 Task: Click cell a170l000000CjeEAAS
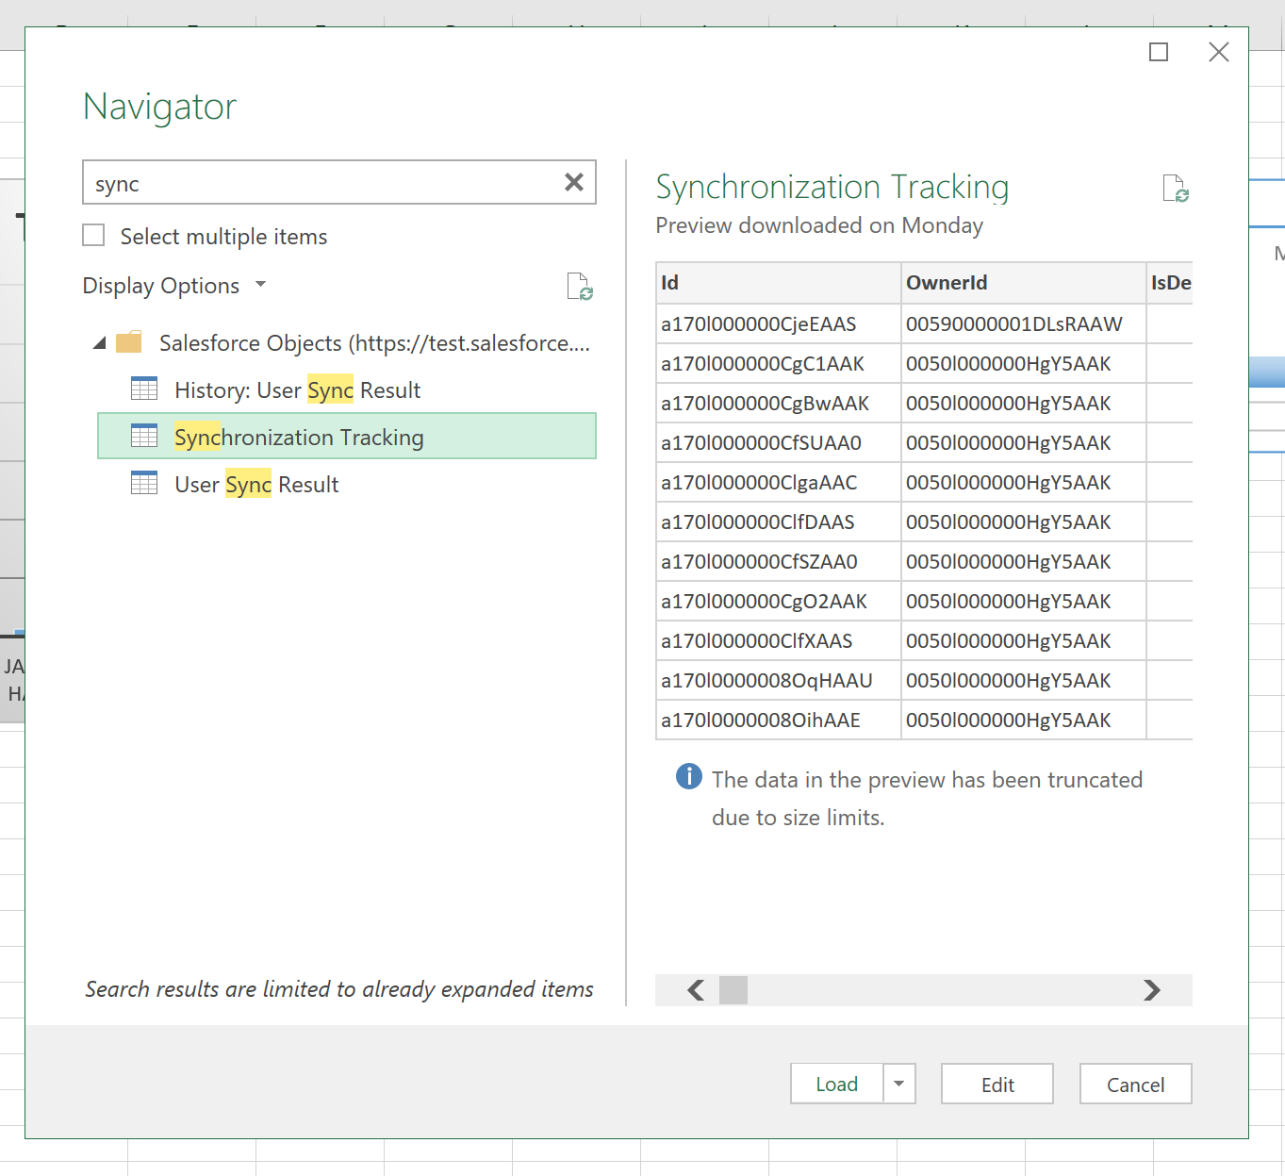point(779,324)
